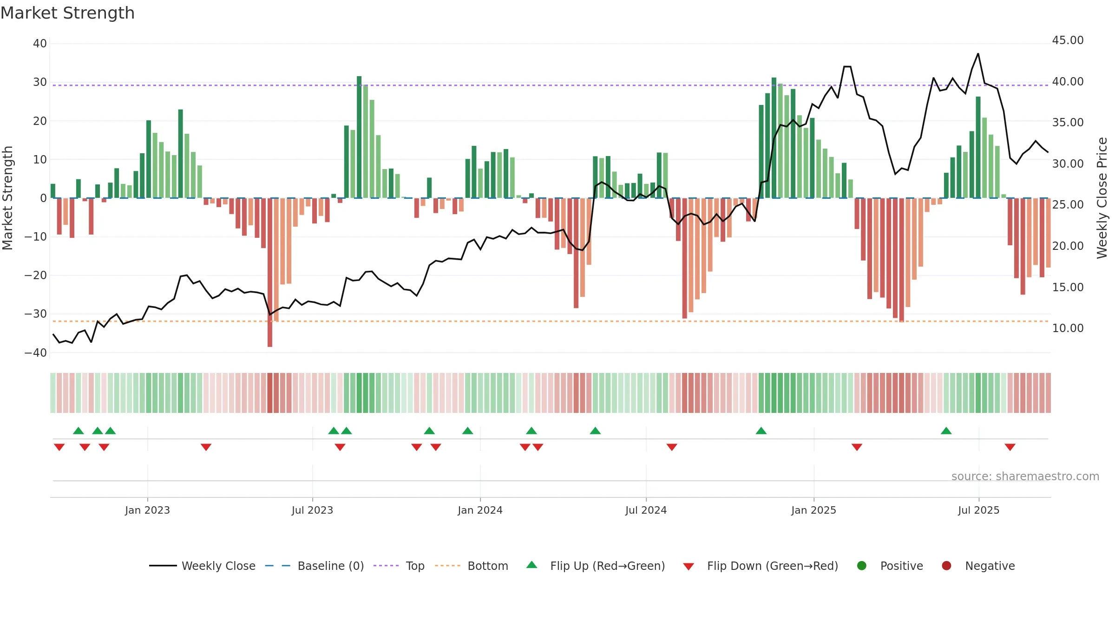Click the Flip Down marker between Jul 2024 and Jan 2025
Viewport: 1115px width, 627px height.
[672, 447]
